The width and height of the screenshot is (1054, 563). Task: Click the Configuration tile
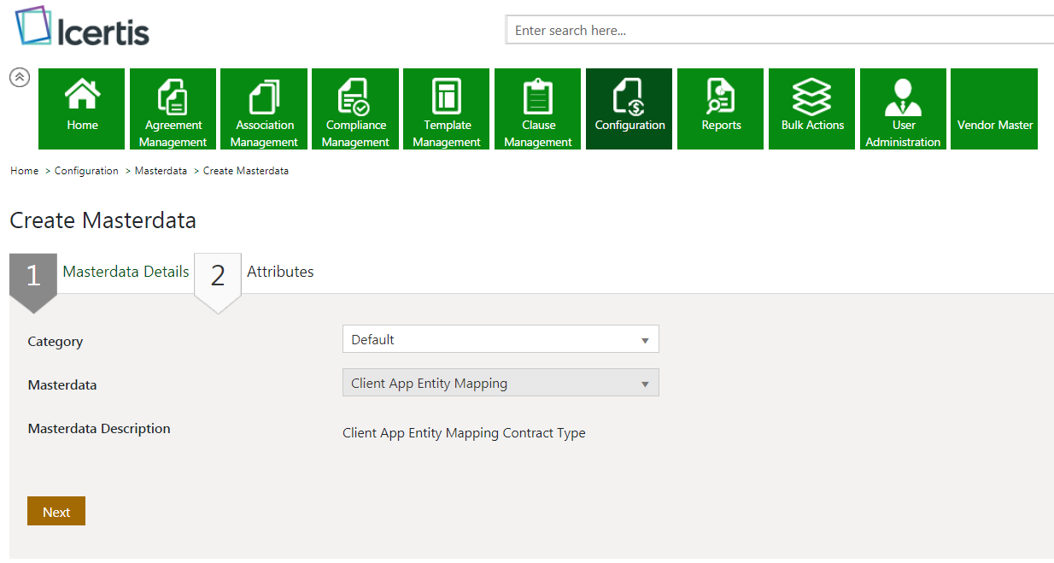pos(629,108)
